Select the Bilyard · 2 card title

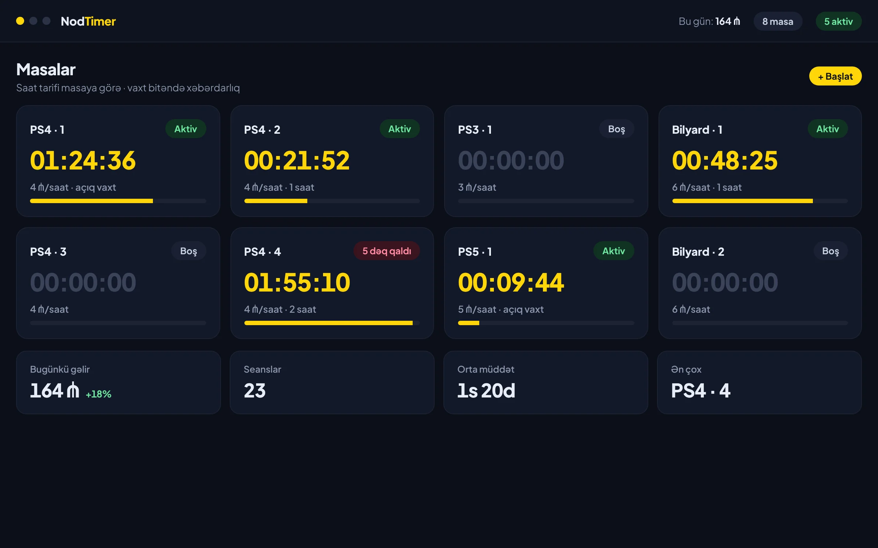point(698,252)
